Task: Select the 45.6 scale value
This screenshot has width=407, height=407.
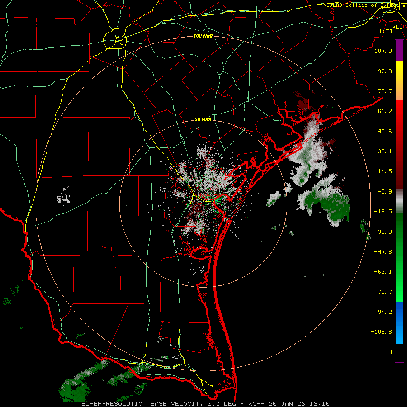Action: (385, 131)
